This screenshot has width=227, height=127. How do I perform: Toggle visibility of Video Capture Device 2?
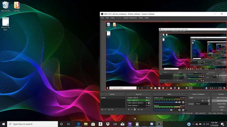click(x=146, y=103)
